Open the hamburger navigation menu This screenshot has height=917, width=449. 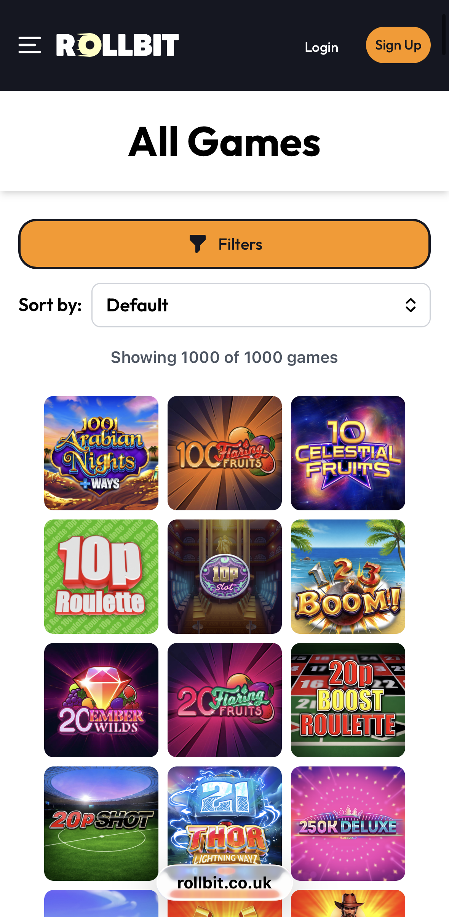click(30, 45)
